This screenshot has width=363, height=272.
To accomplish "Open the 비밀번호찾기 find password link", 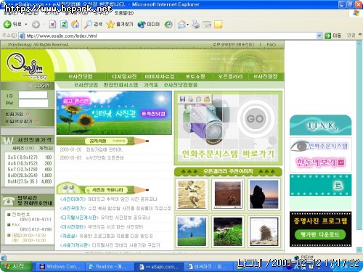I will coord(22,121).
